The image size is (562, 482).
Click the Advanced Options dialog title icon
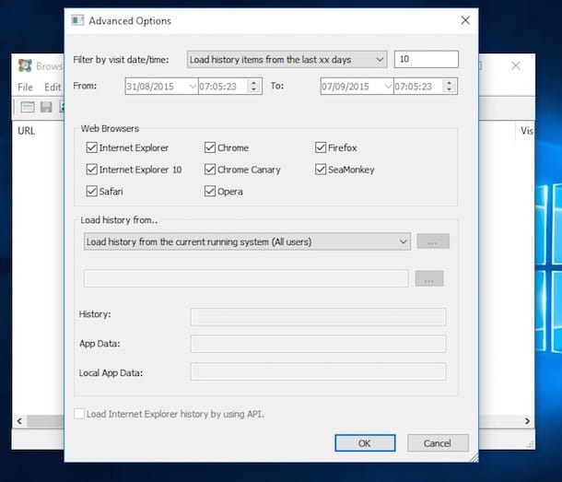point(77,20)
